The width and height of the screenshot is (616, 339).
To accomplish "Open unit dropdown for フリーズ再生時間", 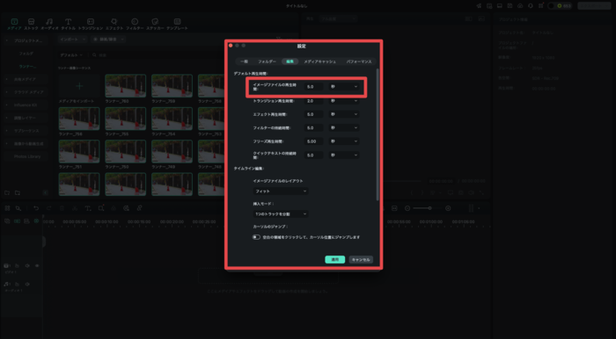I will click(344, 141).
